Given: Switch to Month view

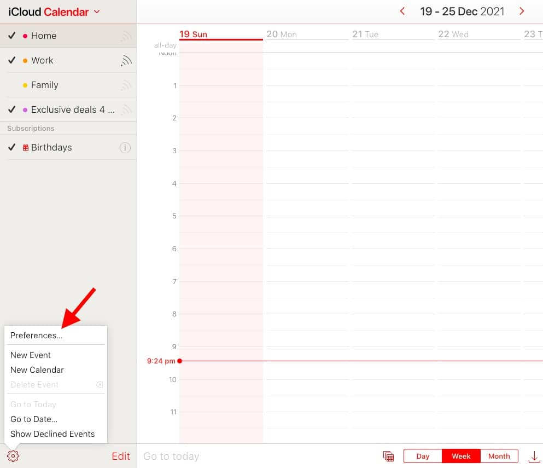Looking at the screenshot, I should point(499,456).
